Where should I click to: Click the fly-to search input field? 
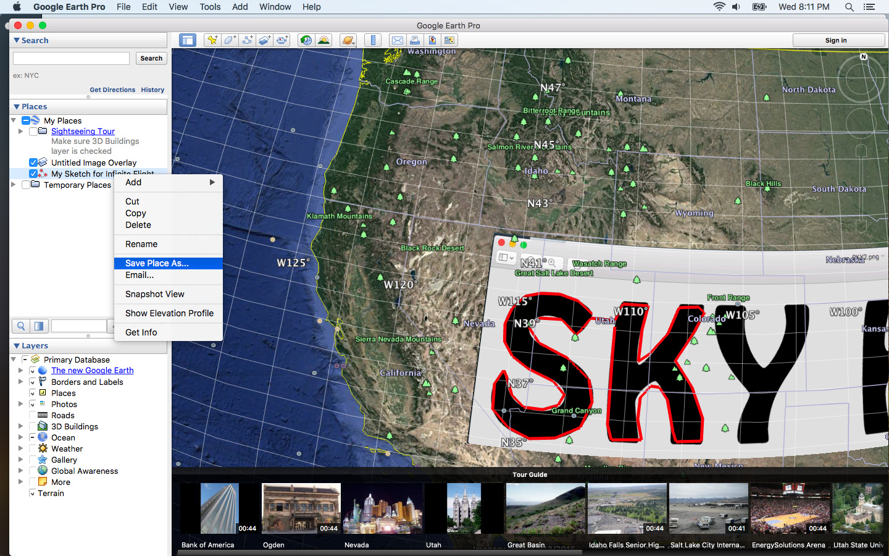click(71, 58)
